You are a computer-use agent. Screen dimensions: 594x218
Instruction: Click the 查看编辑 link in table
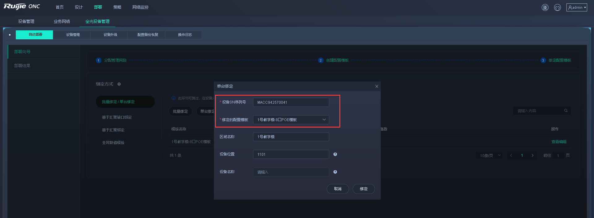pyautogui.click(x=559, y=142)
